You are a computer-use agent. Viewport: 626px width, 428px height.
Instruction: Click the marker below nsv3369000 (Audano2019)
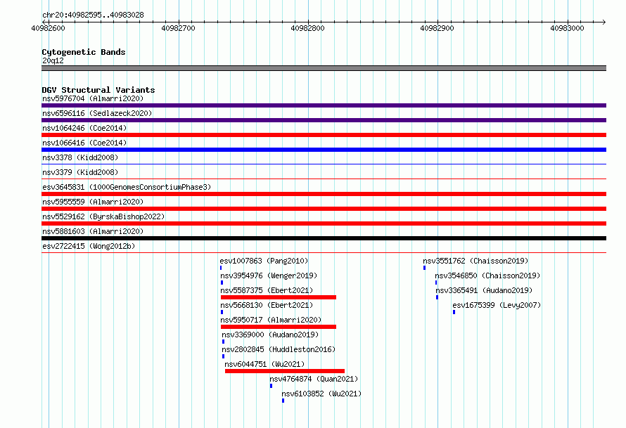pos(223,342)
